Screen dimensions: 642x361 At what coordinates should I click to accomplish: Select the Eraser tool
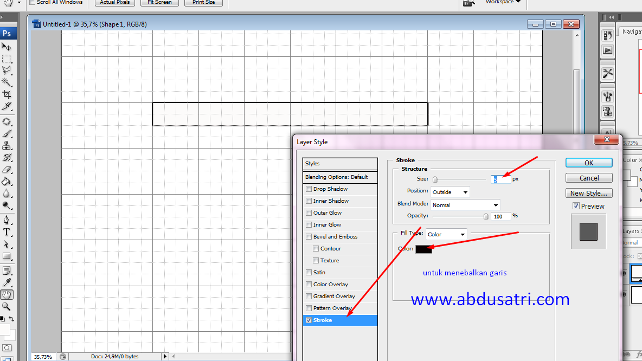click(x=7, y=170)
